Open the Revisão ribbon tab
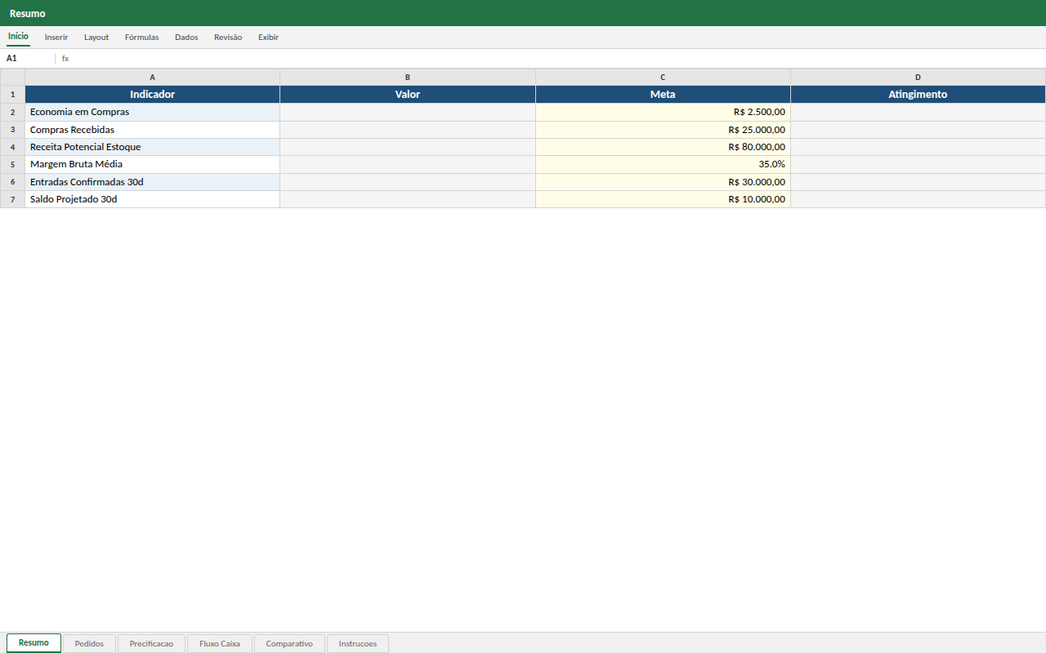The width and height of the screenshot is (1046, 653). [228, 38]
